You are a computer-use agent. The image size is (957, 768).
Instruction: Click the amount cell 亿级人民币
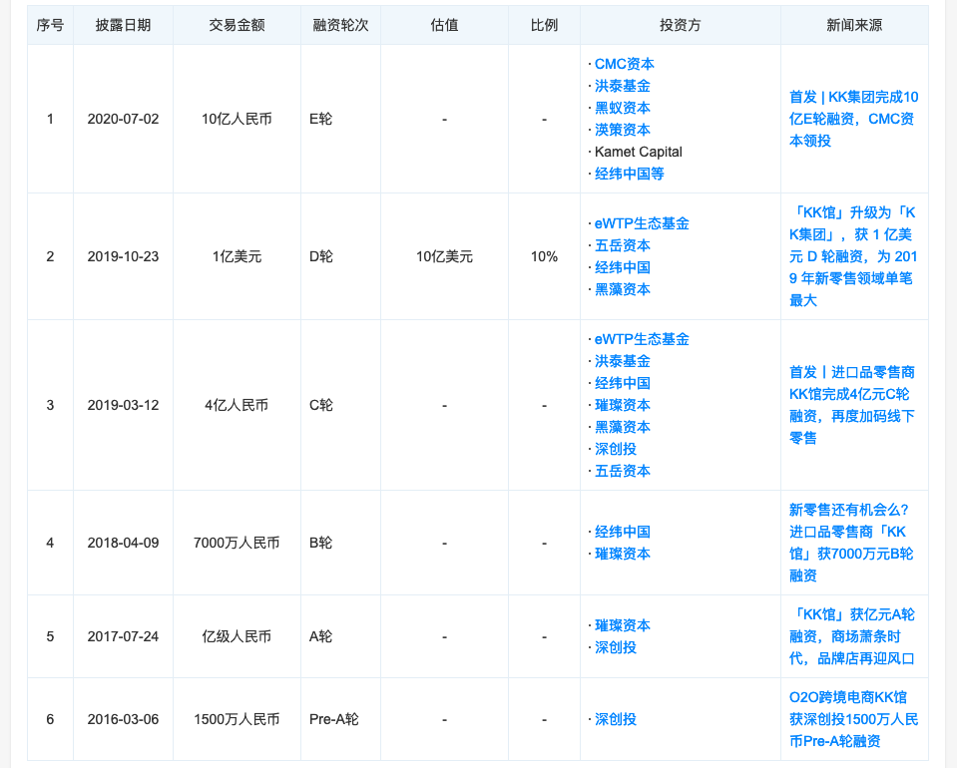tap(237, 637)
